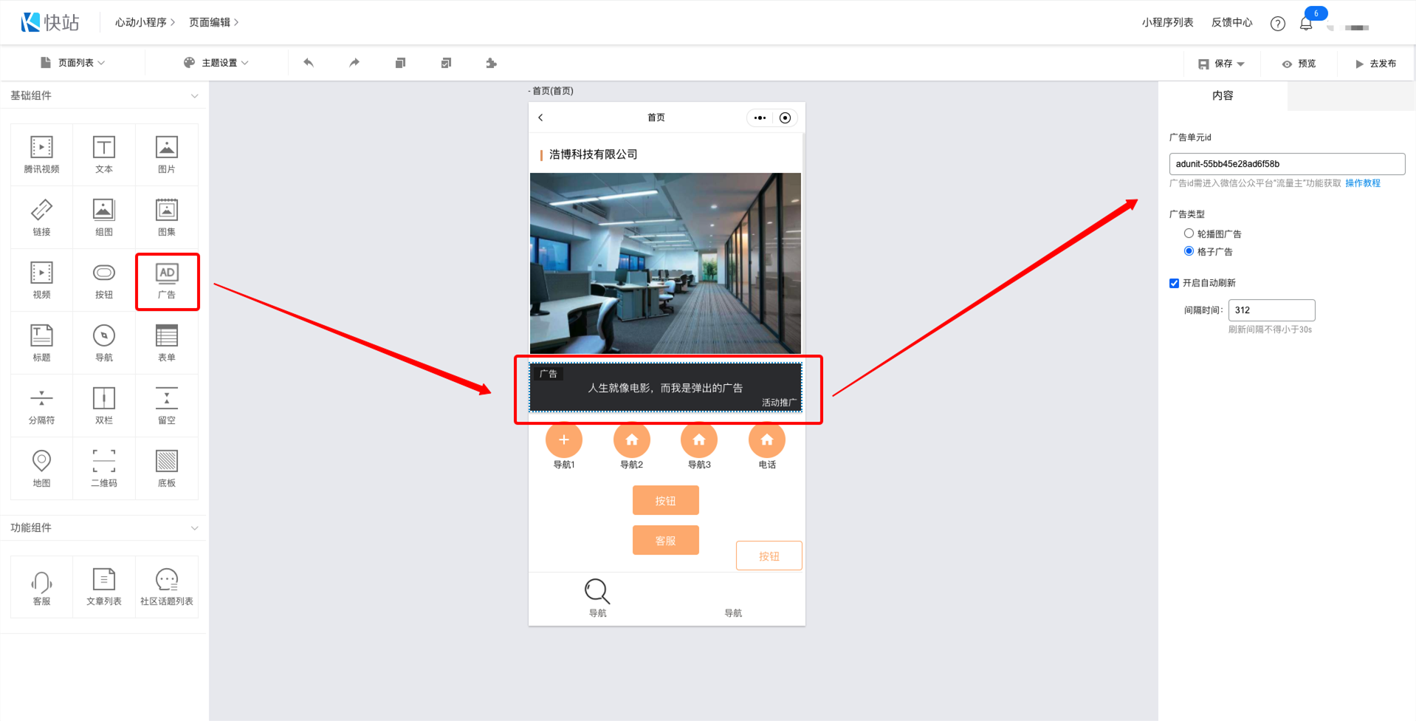The image size is (1416, 721).
Task: Click the help question mark icon
Action: pos(1277,24)
